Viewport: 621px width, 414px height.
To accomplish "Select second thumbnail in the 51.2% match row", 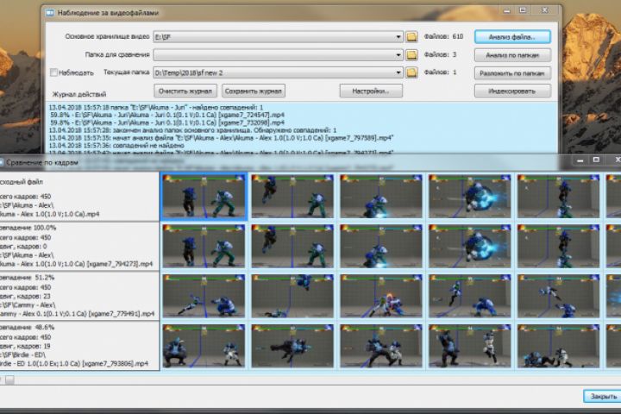I will tap(292, 296).
